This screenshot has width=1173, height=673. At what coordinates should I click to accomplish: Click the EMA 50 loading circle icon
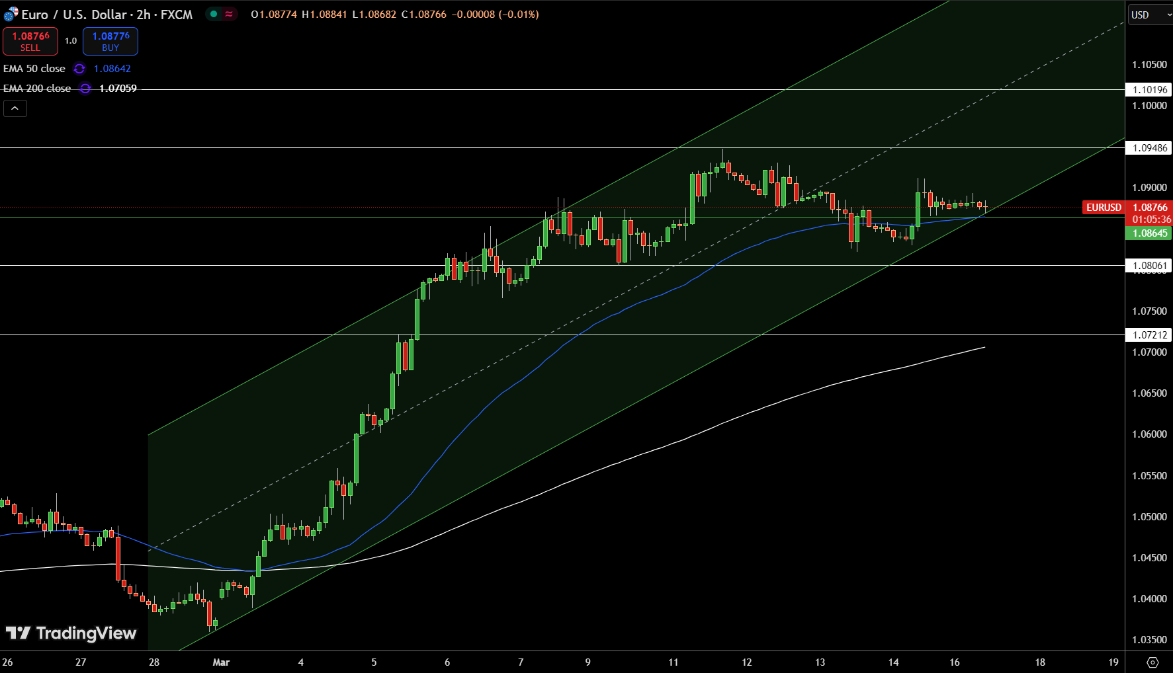pyautogui.click(x=79, y=69)
